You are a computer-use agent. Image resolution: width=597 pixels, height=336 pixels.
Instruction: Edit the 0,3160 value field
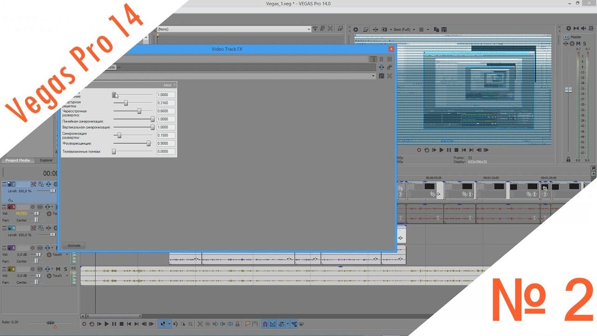[x=166, y=103]
